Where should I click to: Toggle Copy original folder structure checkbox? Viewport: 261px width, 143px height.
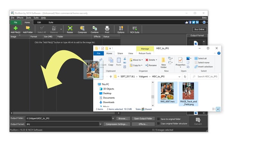pyautogui.click(x=159, y=124)
